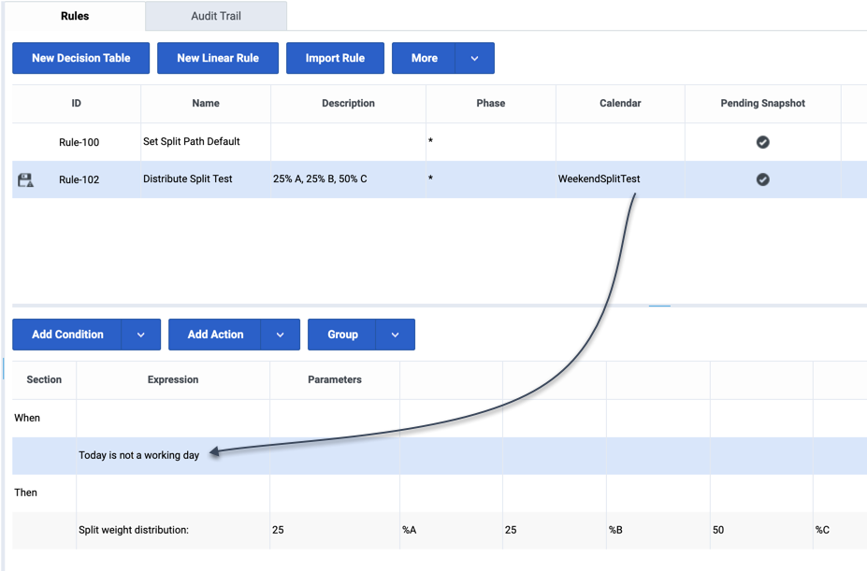Click the New Decision Table button
This screenshot has height=571, width=867.
(x=80, y=58)
